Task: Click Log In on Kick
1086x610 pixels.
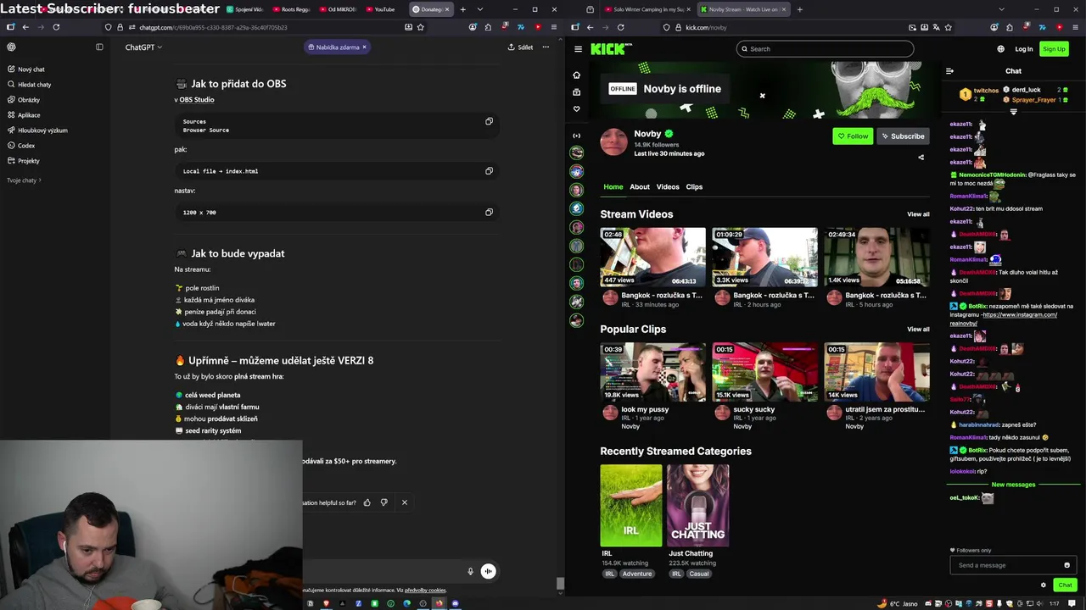Action: pyautogui.click(x=1024, y=49)
